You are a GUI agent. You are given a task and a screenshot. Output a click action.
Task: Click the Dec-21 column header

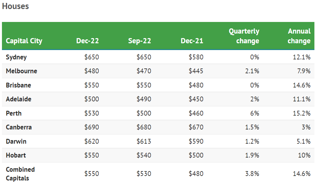[192, 41]
